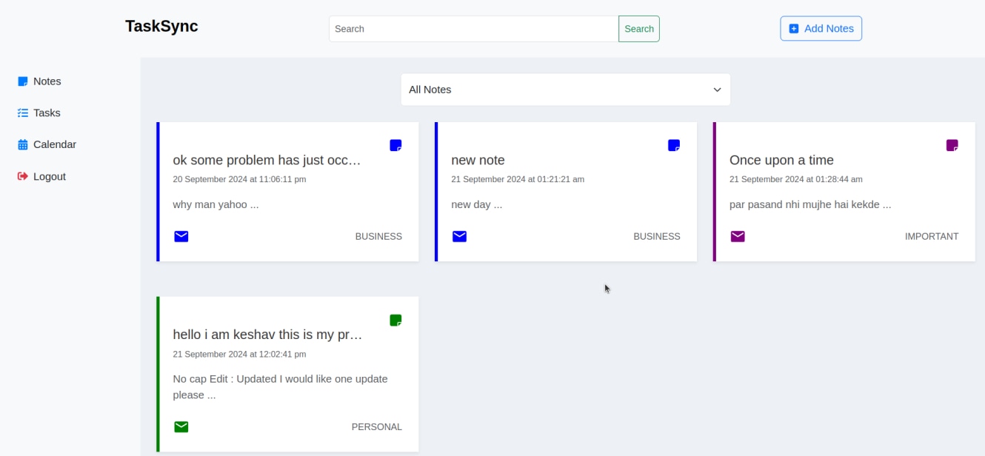Viewport: 985px width, 456px height.
Task: Click the mail icon on 'ok some problem' card
Action: 181,236
